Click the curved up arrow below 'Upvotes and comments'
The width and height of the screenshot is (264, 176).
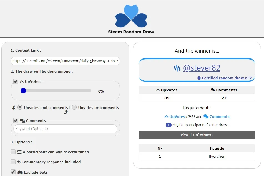point(66,112)
